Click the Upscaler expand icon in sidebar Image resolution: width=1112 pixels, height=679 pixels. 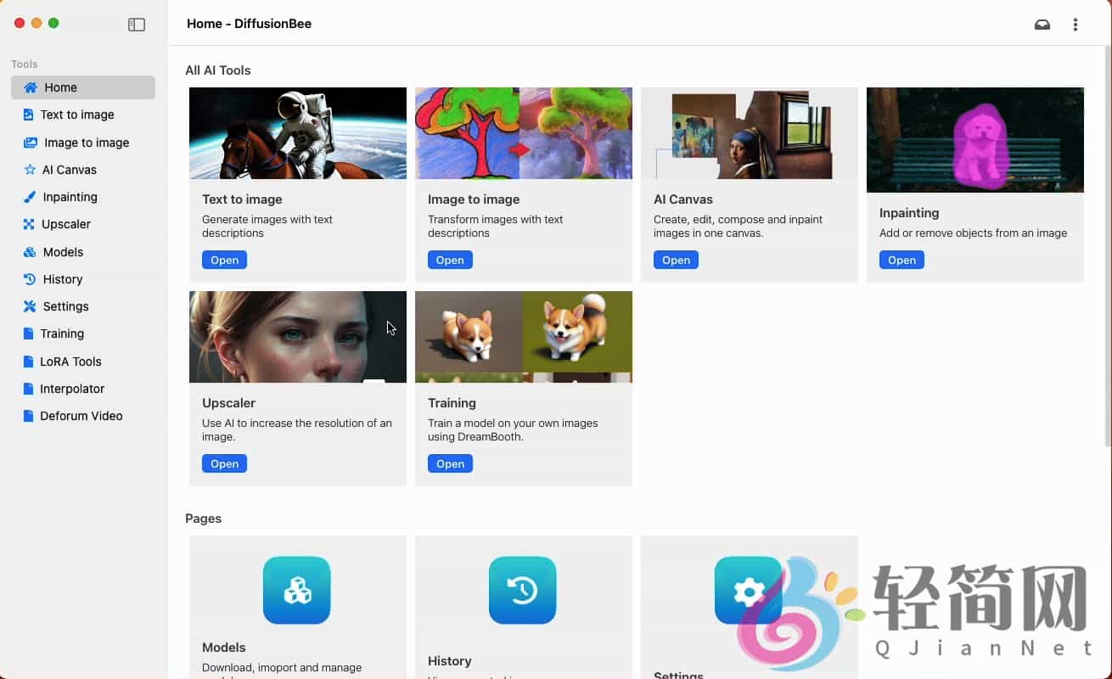[29, 224]
